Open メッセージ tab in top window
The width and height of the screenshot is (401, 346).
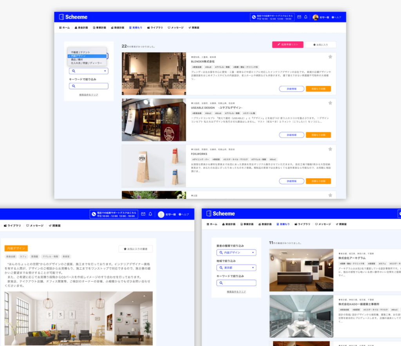176,28
